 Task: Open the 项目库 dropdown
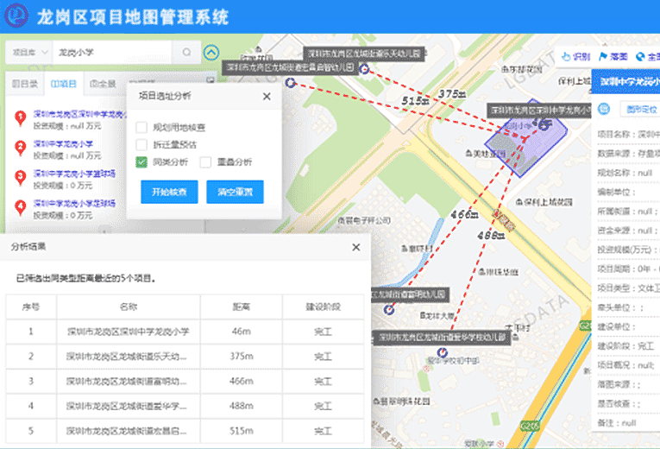click(x=28, y=53)
